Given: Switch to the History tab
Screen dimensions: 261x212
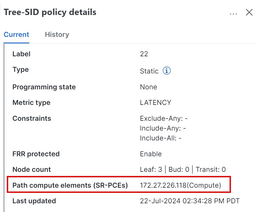Looking at the screenshot, I should pos(57,34).
